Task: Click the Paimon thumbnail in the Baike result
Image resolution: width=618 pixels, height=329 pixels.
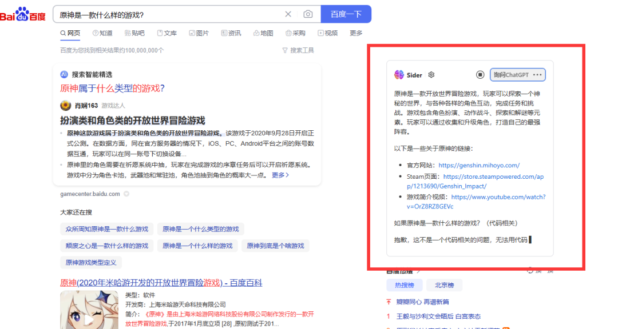Action: 89,309
